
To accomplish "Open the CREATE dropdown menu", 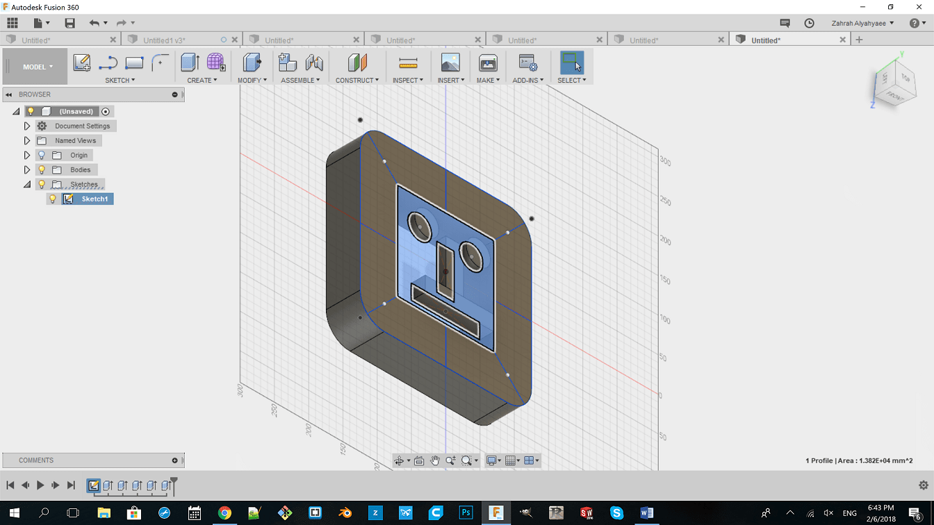I will (202, 81).
